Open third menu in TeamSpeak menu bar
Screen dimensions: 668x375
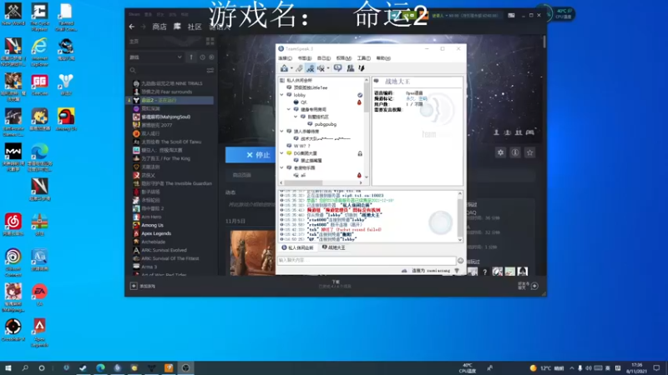[x=324, y=57]
